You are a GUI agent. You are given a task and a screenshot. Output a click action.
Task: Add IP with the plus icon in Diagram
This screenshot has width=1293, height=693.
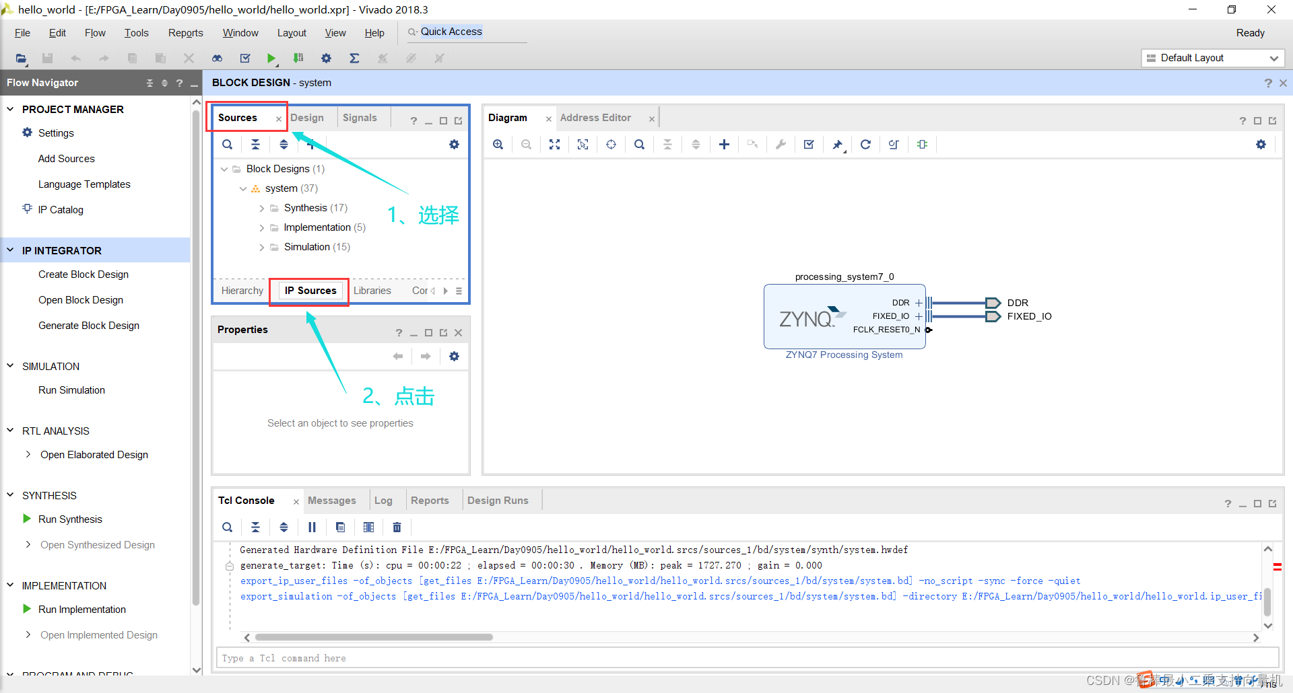click(x=724, y=145)
